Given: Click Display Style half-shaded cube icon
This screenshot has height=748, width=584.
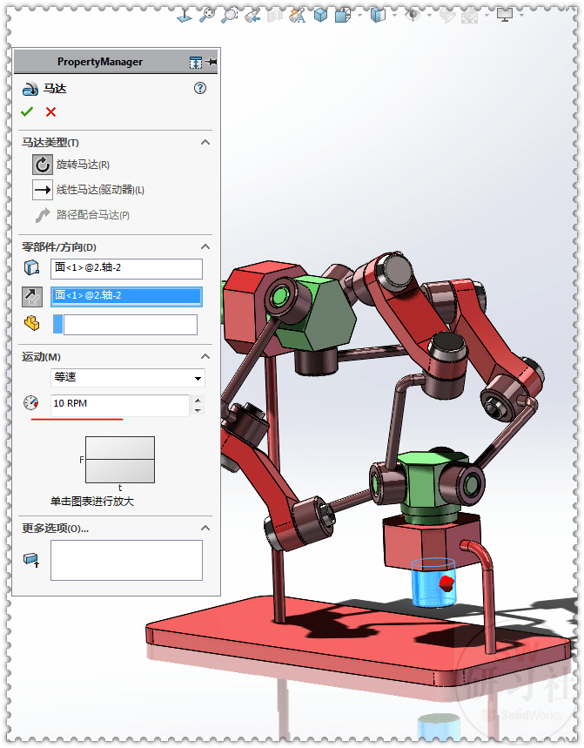Looking at the screenshot, I should coord(378,16).
